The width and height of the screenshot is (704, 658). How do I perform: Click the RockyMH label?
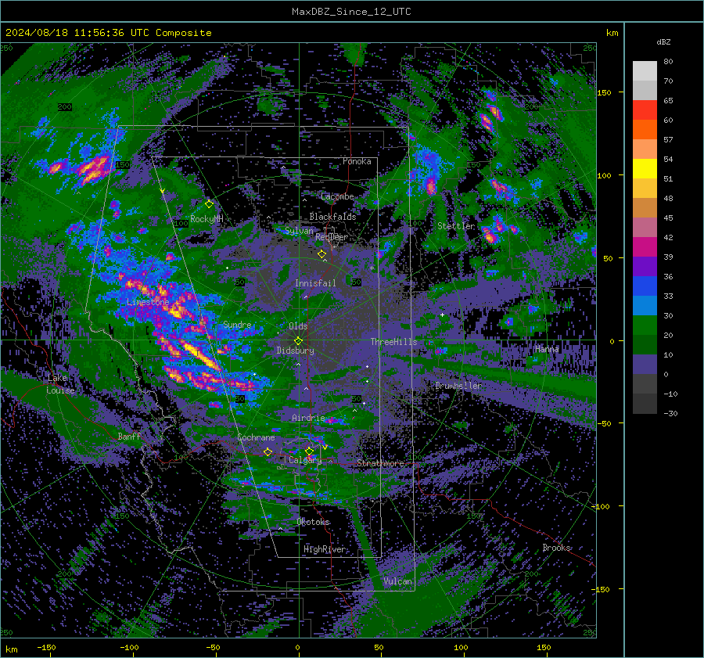207,219
